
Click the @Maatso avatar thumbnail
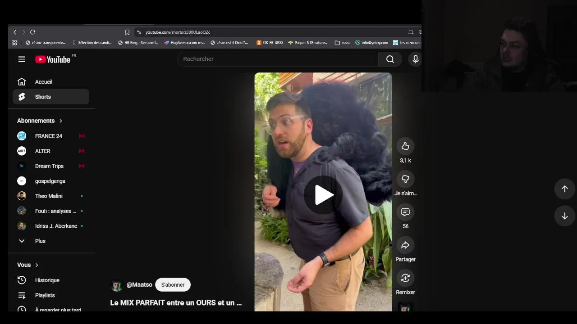click(117, 285)
